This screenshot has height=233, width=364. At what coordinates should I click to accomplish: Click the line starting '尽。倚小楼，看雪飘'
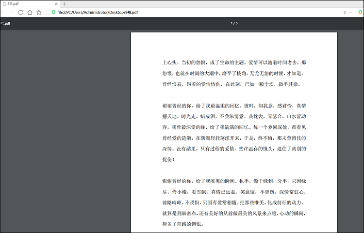234,192
